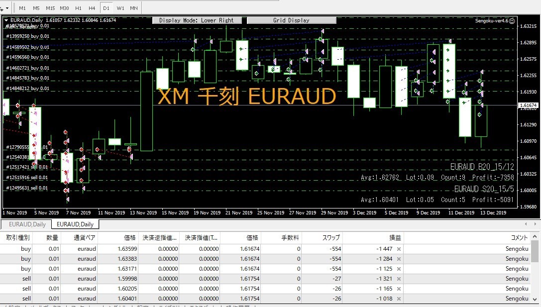Viewport: 541px width, 307px height.
Task: Click the #14589502 buy 0.01 order label
Action: point(27,47)
